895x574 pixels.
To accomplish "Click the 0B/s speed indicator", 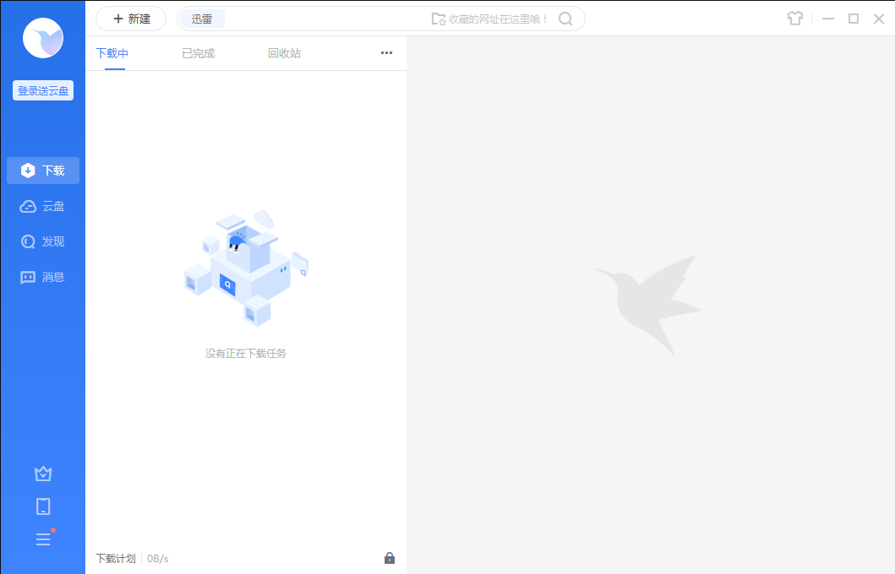I will 157,559.
